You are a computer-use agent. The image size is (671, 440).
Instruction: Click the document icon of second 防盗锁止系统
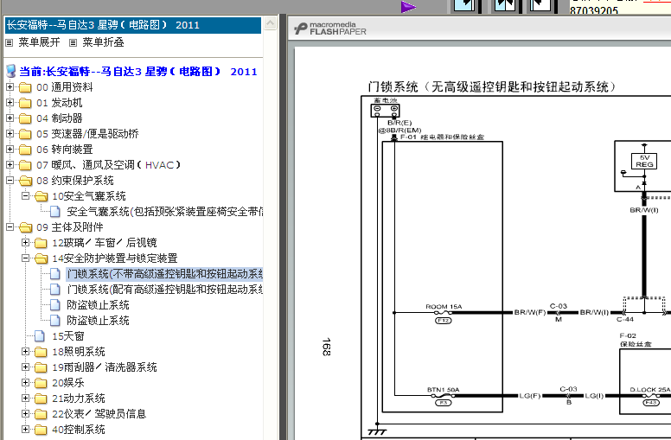[54, 321]
